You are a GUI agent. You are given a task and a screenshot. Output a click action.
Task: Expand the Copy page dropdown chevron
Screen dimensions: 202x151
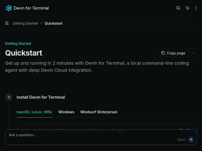click(193, 53)
